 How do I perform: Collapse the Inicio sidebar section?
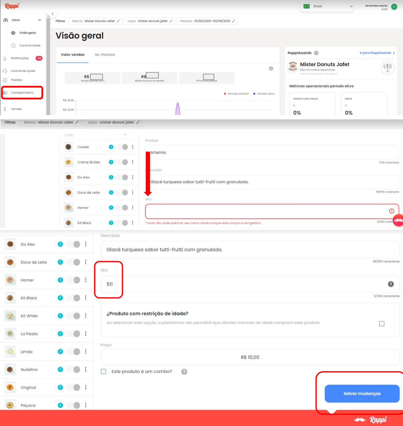(x=40, y=20)
